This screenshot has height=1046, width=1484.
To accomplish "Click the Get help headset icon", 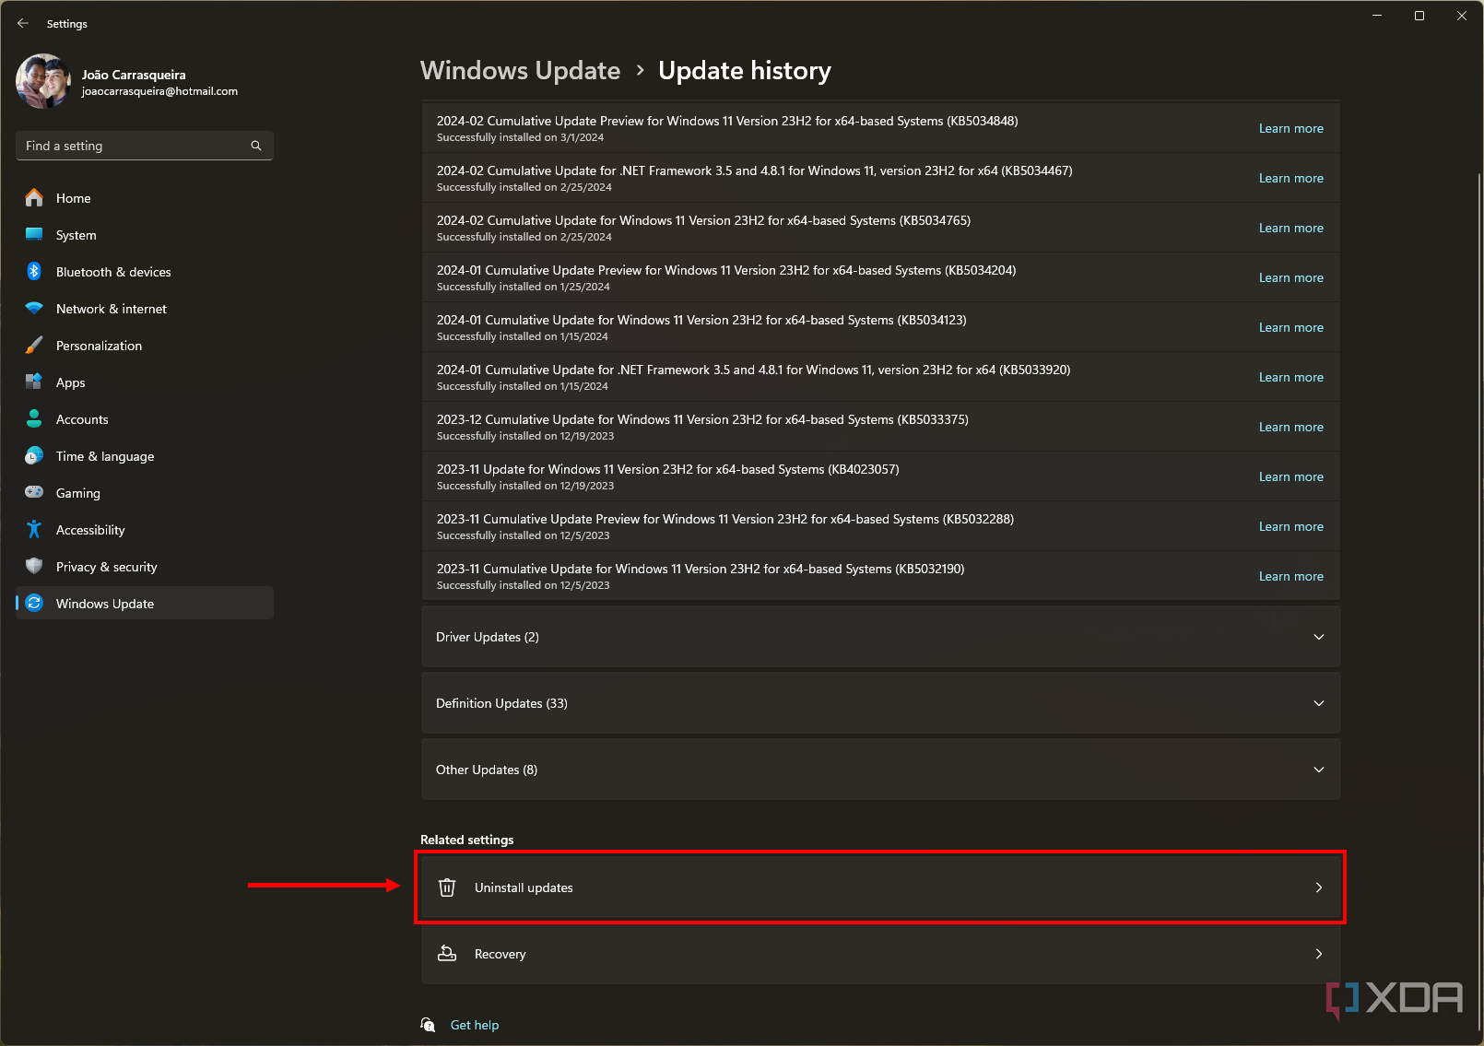I will [x=428, y=1025].
